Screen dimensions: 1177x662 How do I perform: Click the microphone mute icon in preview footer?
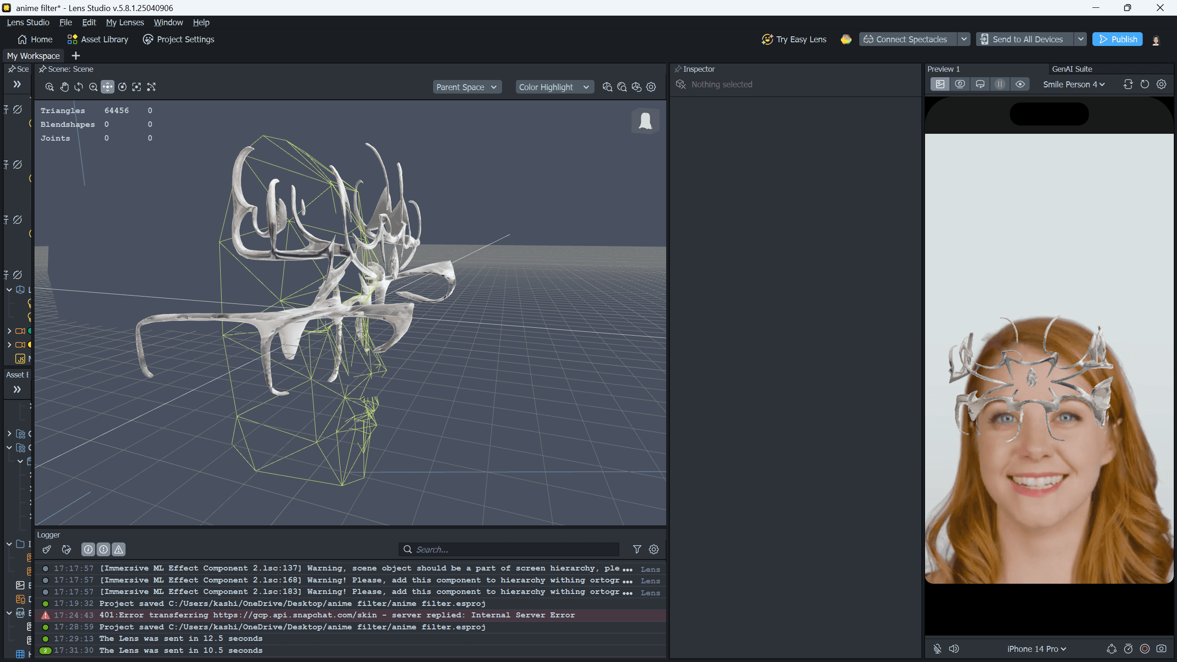[x=937, y=649]
